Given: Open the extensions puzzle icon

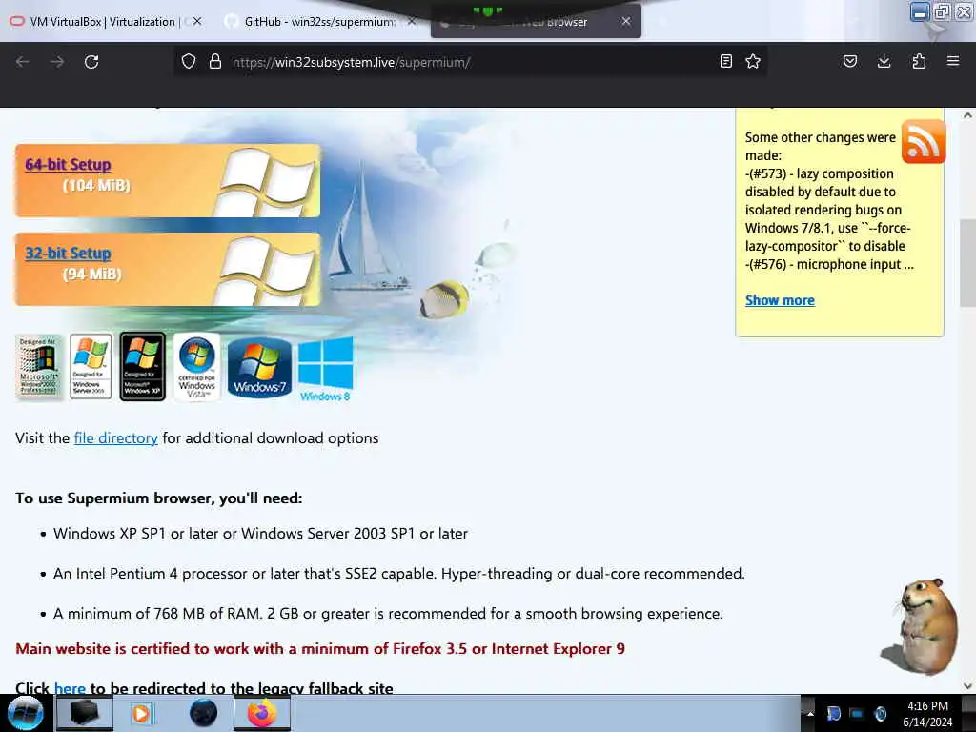Looking at the screenshot, I should [919, 61].
